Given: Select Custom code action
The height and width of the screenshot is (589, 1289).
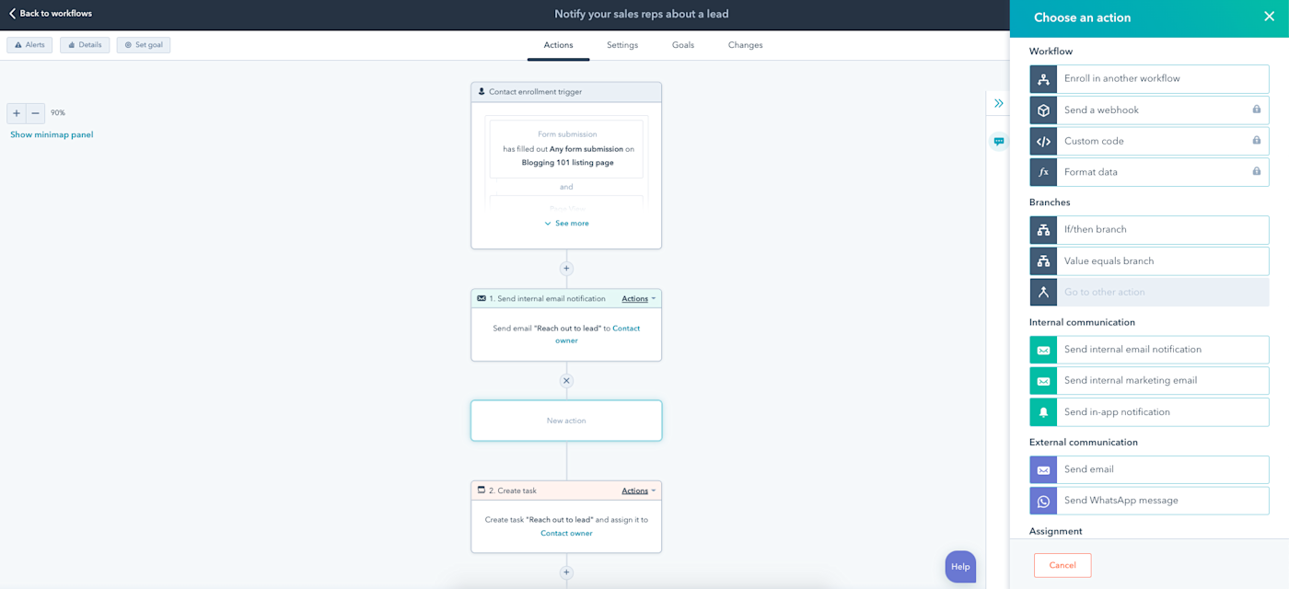Looking at the screenshot, I should pos(1149,142).
